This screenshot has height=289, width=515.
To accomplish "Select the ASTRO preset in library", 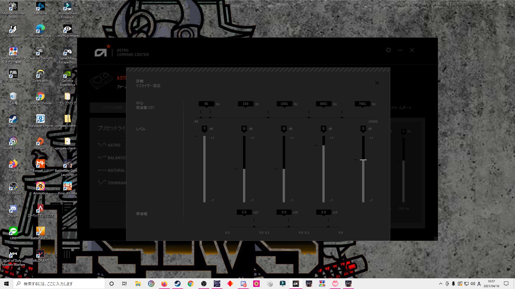I will point(114,145).
